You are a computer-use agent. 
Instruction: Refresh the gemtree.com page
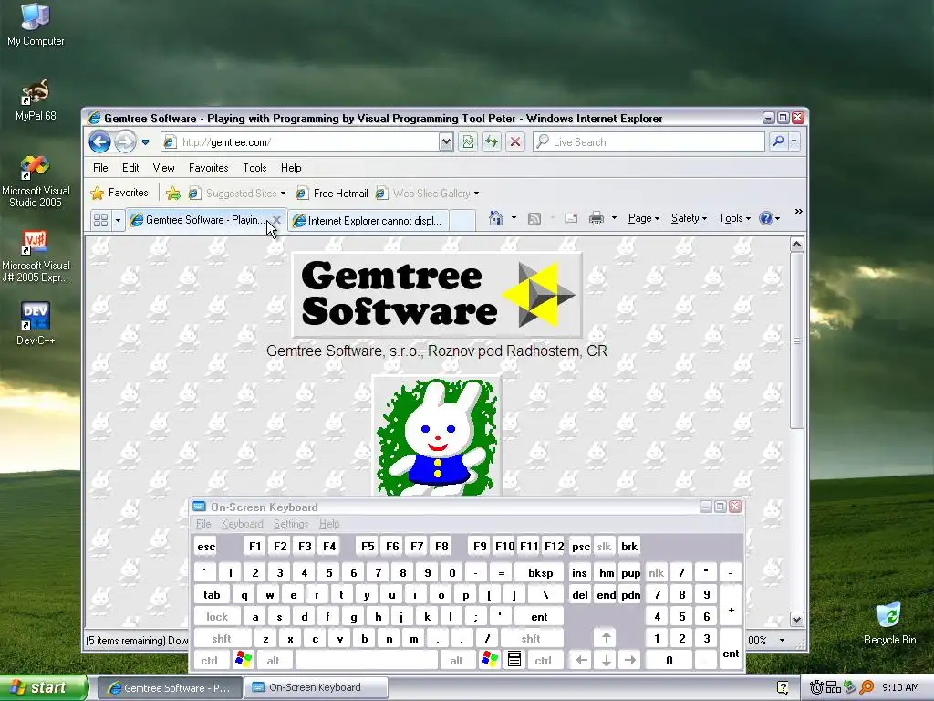tap(492, 141)
